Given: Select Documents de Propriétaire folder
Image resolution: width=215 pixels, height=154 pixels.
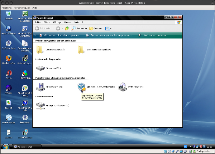Looking at the screenshot, I should (x=94, y=50).
